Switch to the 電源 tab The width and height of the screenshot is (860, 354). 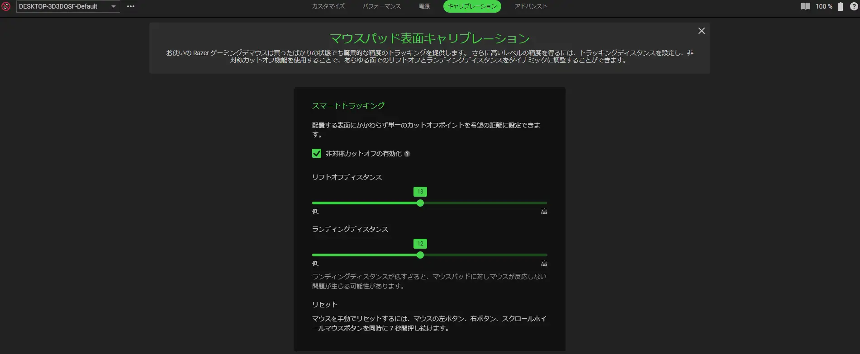point(424,6)
